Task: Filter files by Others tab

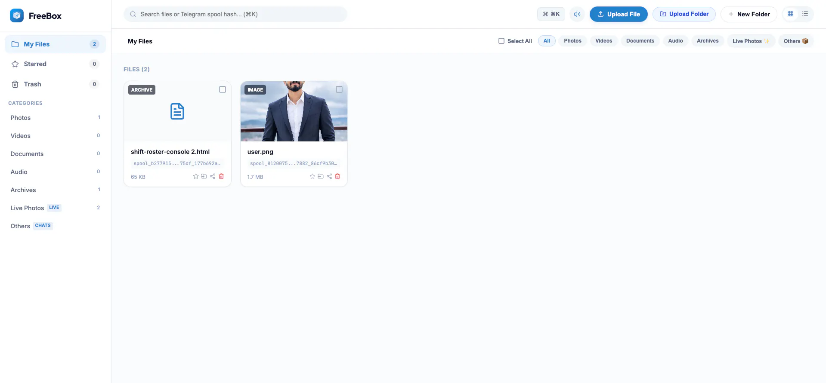Action: [796, 41]
